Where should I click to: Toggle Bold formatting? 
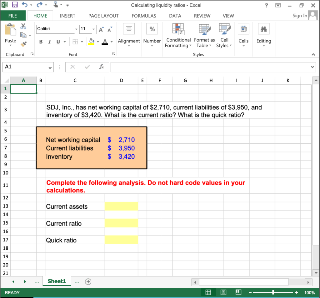(41, 42)
